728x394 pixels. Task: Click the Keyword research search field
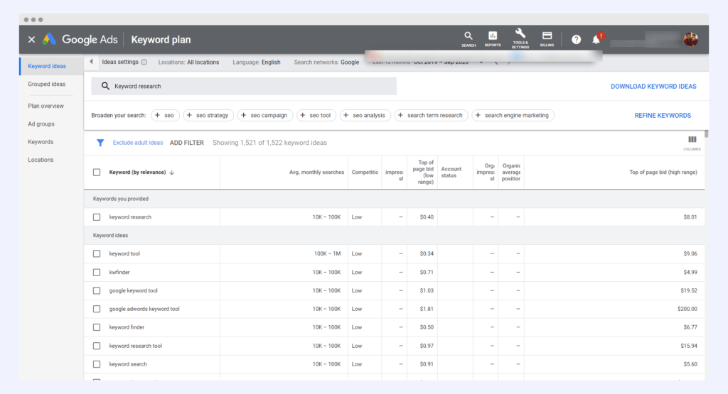pyautogui.click(x=244, y=86)
